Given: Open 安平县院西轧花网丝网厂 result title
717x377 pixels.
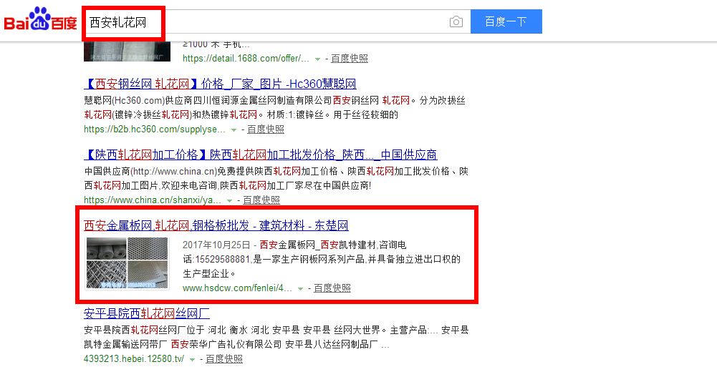Looking at the screenshot, I should click(x=147, y=313).
